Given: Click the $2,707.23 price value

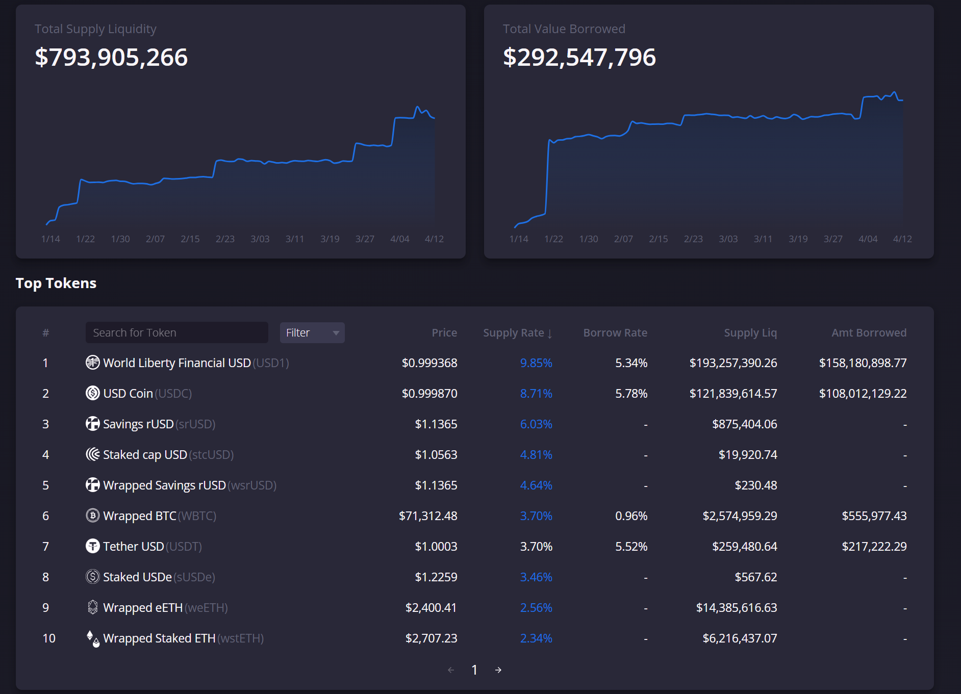Looking at the screenshot, I should [x=431, y=638].
